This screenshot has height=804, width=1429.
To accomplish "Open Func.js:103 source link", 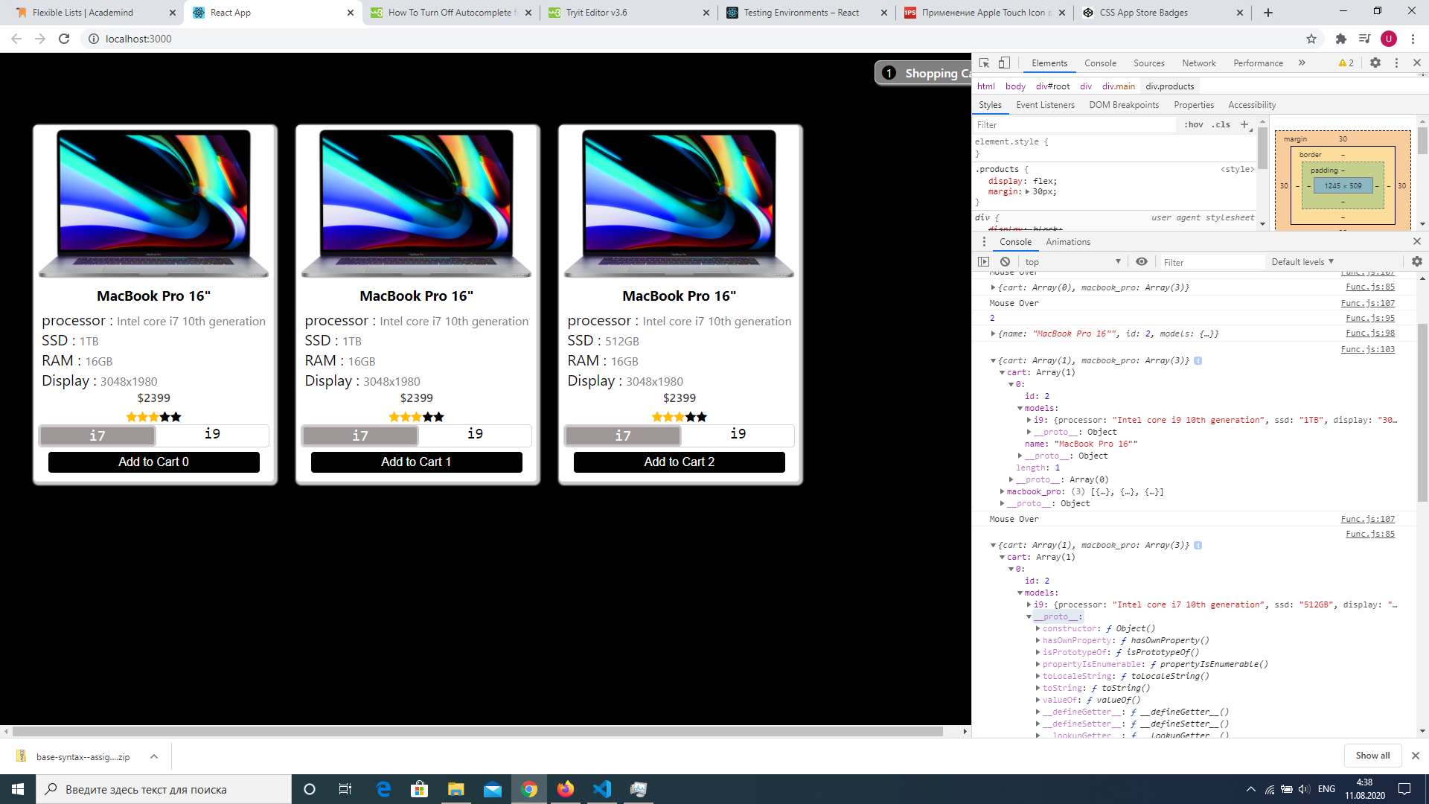I will (x=1367, y=349).
